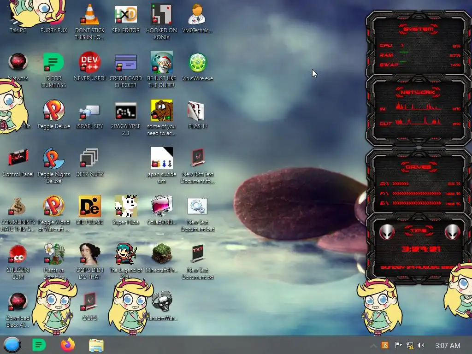Viewport: 472px width, 354px height.
Task: Open the DIE PLEASE shortcut
Action: click(x=90, y=206)
